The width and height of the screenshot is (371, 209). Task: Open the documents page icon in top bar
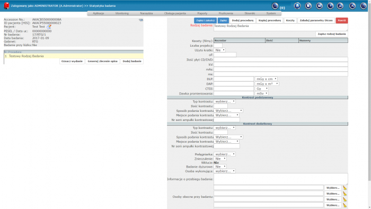click(x=308, y=6)
